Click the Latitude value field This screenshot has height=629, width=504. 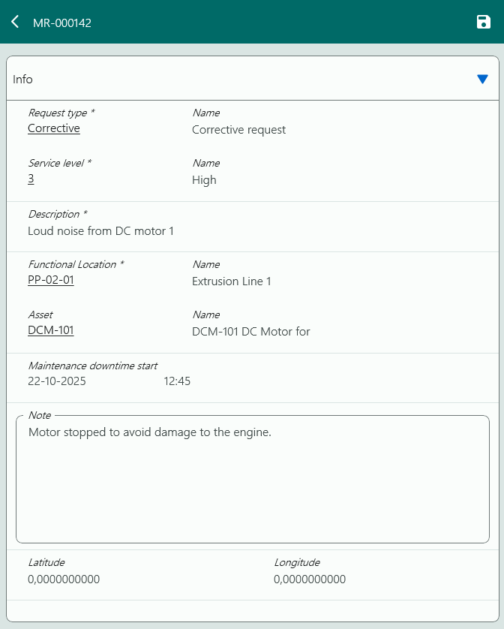pyautogui.click(x=64, y=579)
